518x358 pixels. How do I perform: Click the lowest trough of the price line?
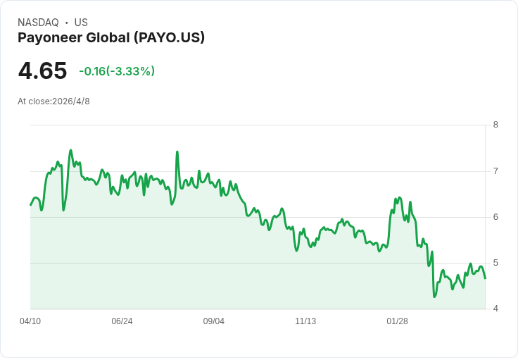point(434,297)
